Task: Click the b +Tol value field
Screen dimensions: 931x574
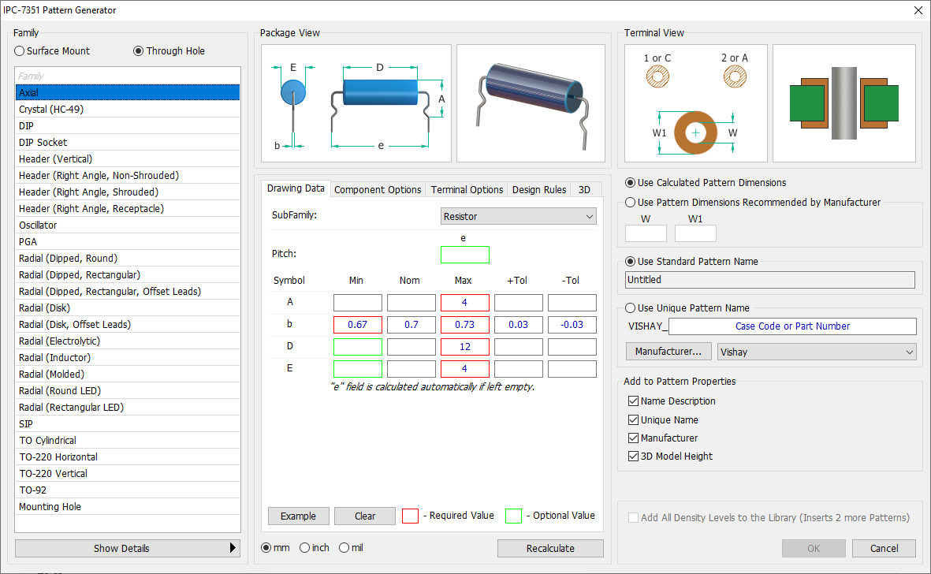Action: 519,325
